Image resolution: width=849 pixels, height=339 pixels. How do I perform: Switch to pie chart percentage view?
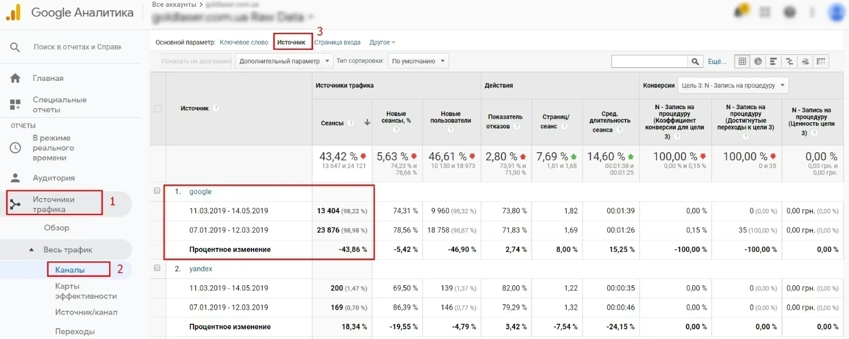758,61
